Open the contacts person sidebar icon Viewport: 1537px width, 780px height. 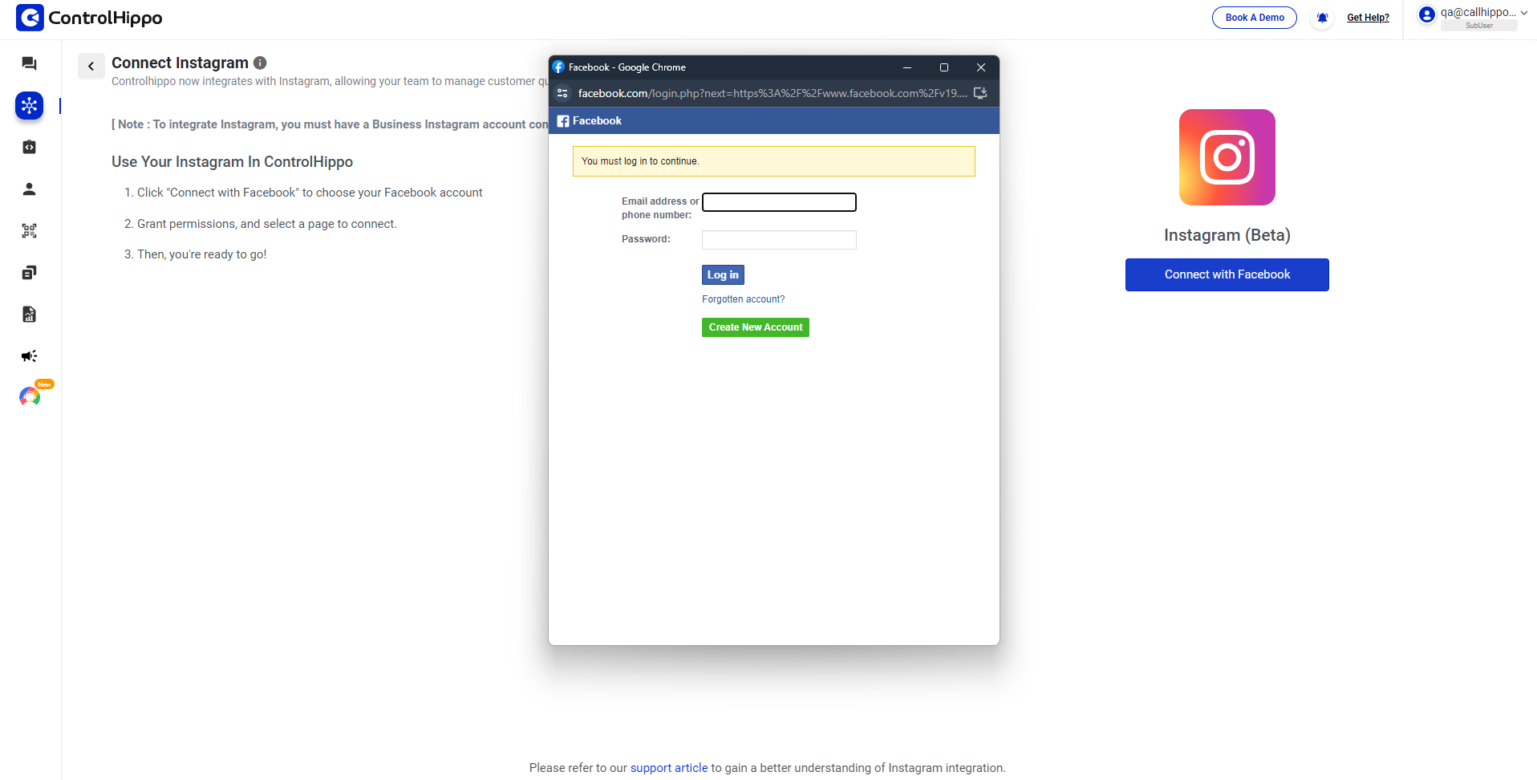pos(29,189)
